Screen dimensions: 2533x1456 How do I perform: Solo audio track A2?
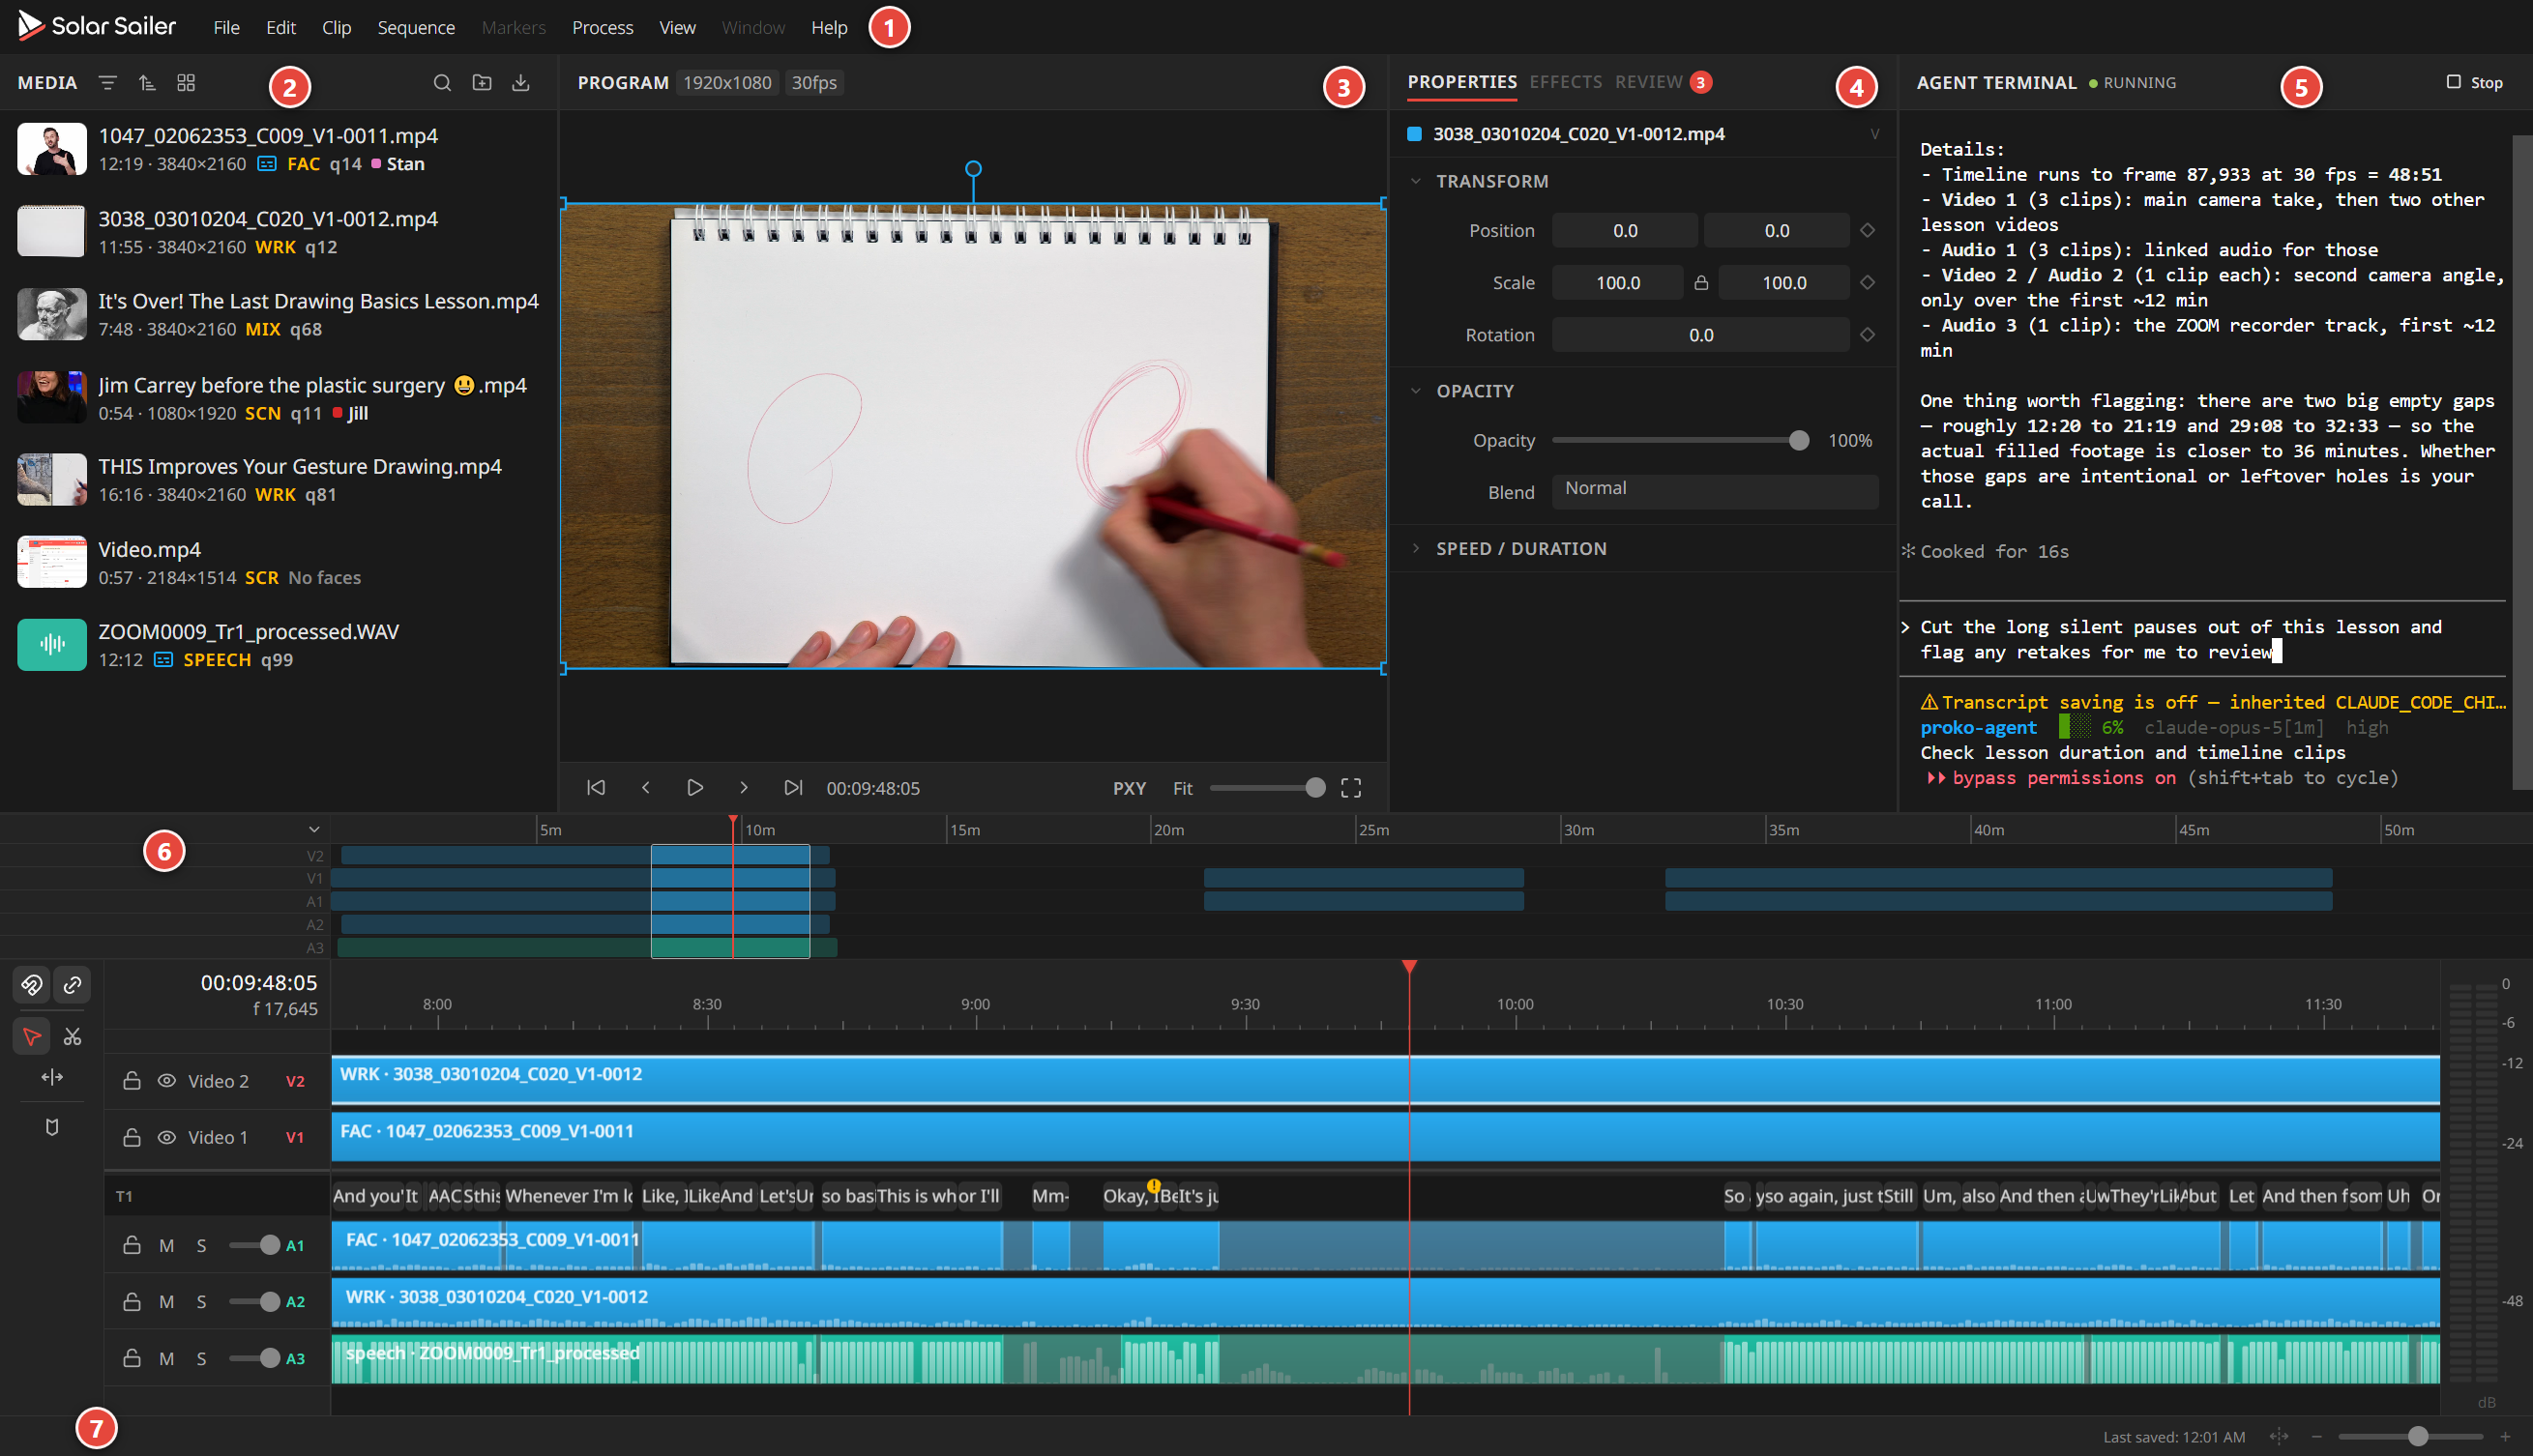click(x=202, y=1302)
